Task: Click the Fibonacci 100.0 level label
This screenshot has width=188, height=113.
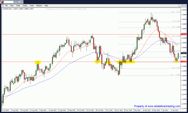Action: [x=176, y=12]
